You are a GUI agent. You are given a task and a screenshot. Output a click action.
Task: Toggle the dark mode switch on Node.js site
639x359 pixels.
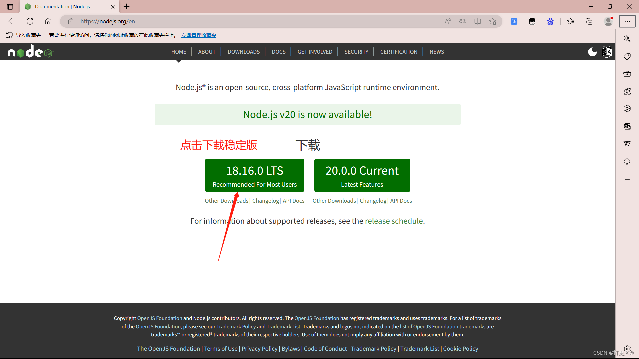[x=593, y=52]
